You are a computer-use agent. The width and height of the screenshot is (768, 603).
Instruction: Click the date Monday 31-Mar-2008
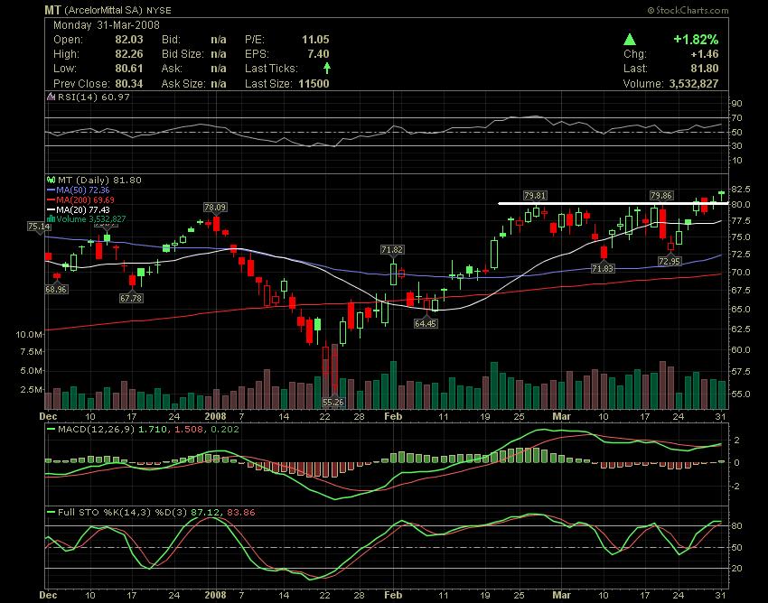pos(107,25)
